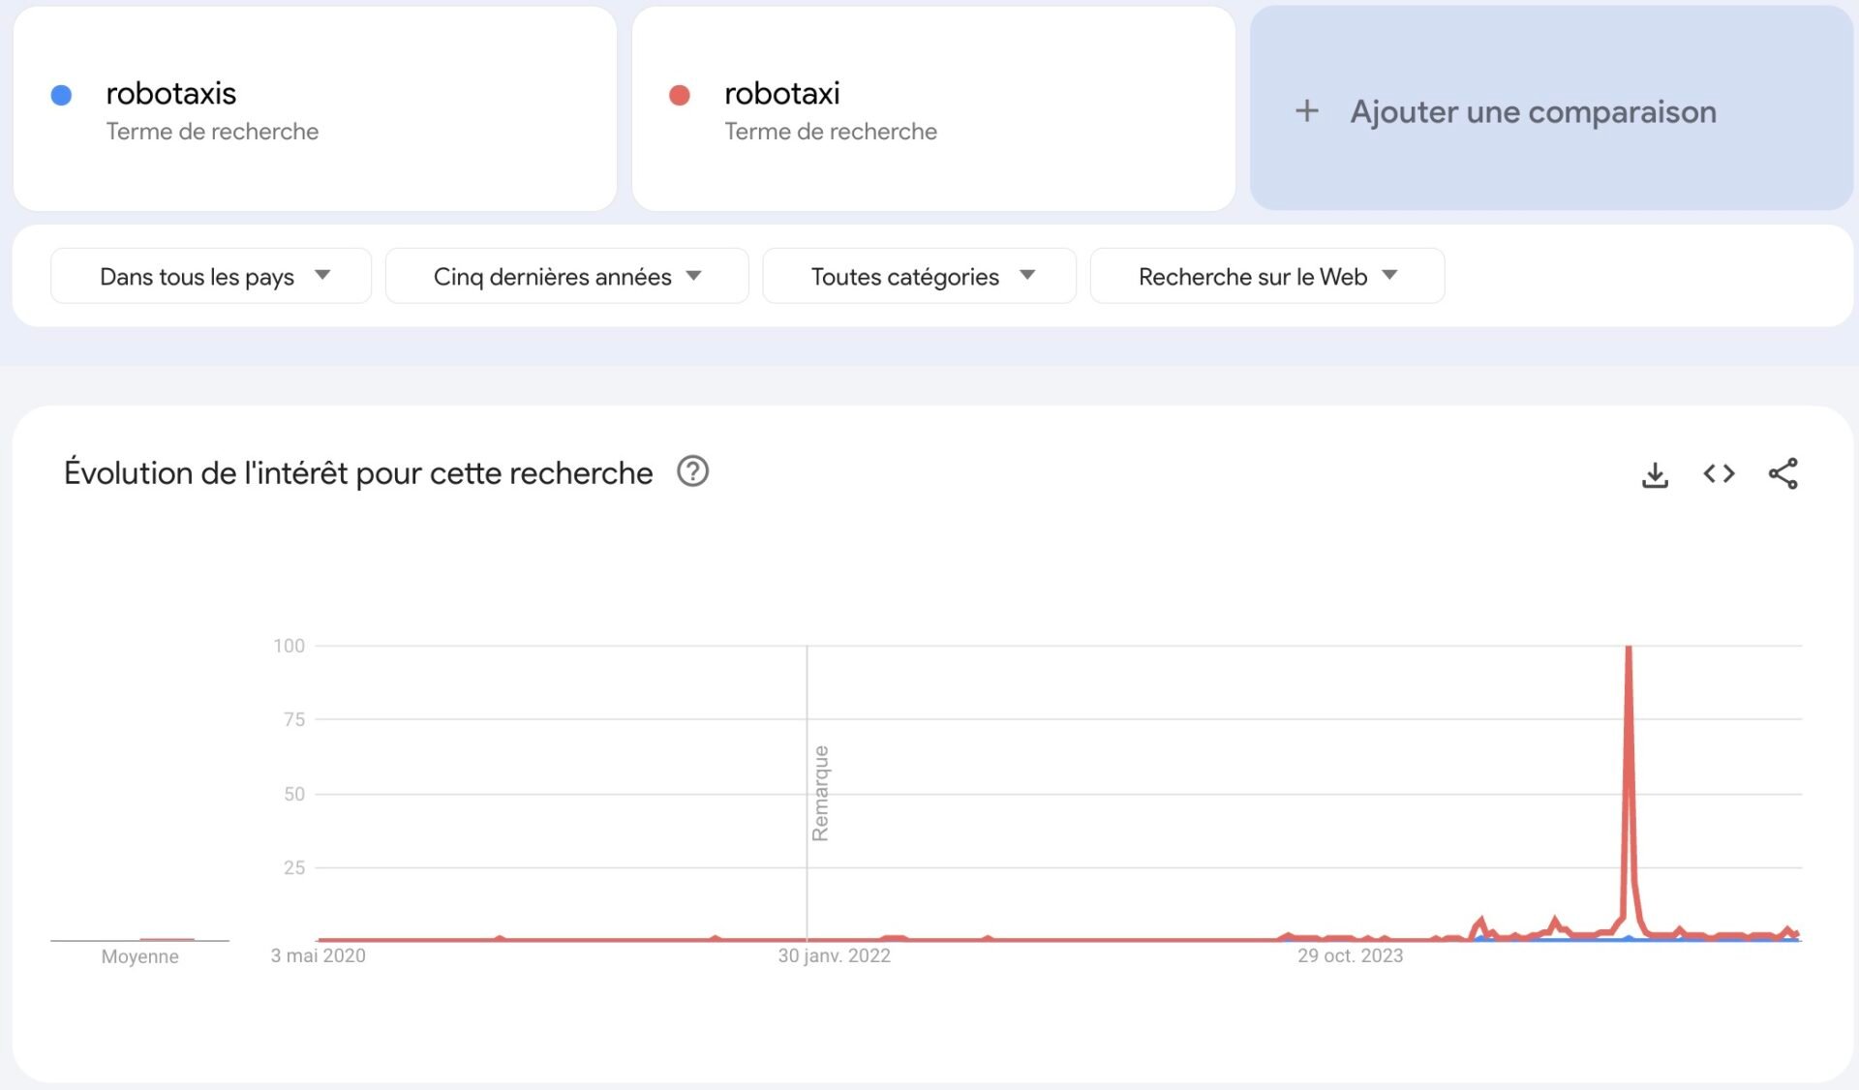Click the 'Ajouter une comparaison' button
Image resolution: width=1859 pixels, height=1090 pixels.
1533,111
